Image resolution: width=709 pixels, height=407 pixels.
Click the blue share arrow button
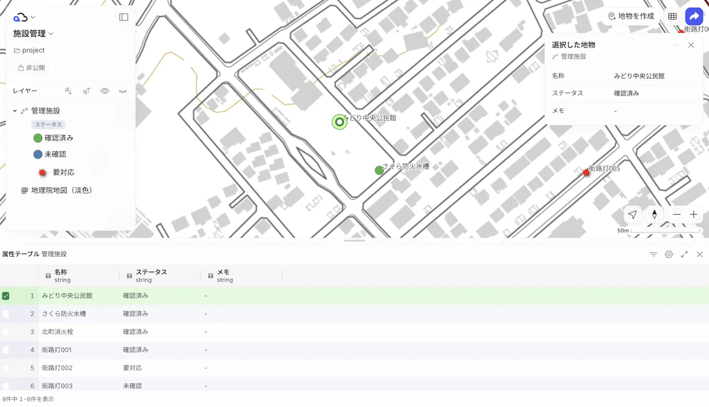click(694, 16)
